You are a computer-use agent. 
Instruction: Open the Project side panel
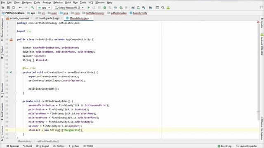coord(2,52)
